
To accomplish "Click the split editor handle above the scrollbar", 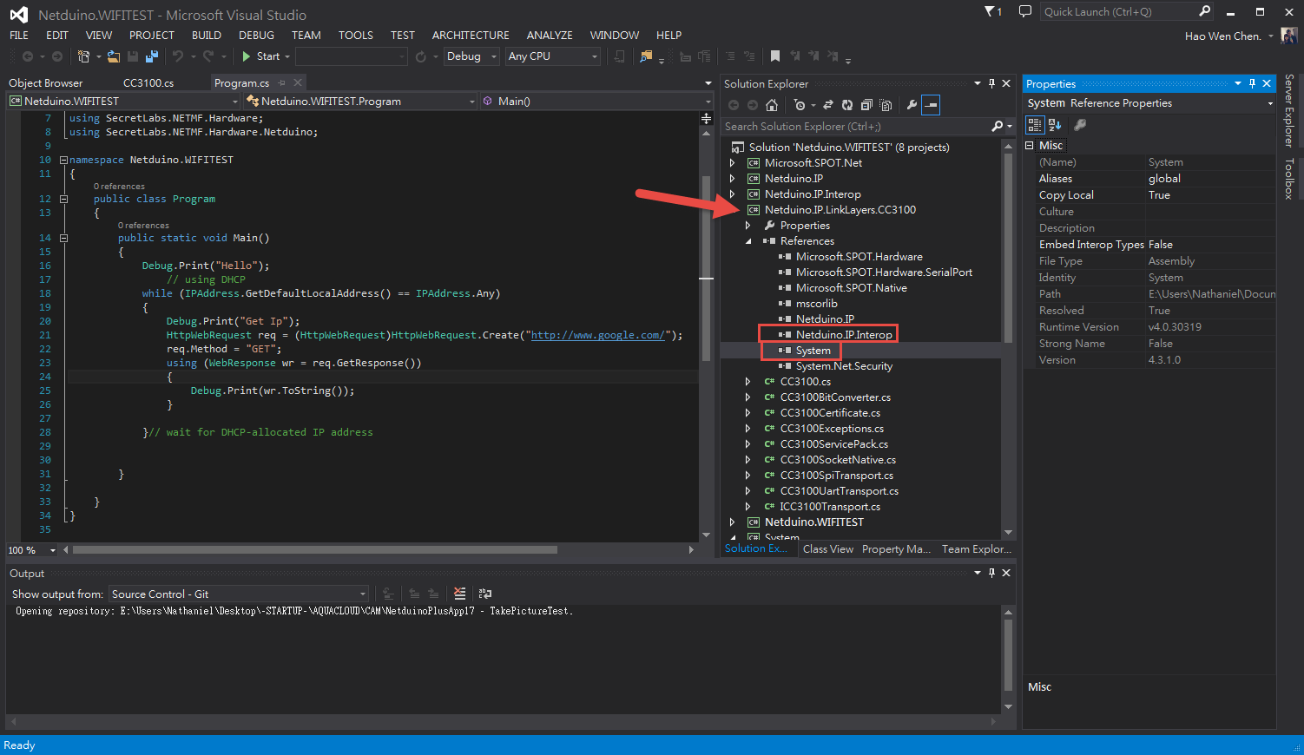I will pyautogui.click(x=707, y=118).
